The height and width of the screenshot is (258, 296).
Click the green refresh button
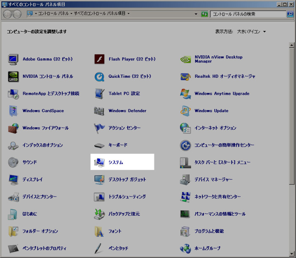click(x=204, y=14)
